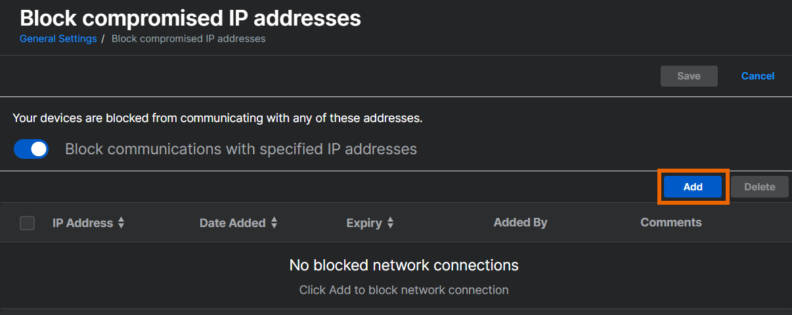Click the IP Address column header text
This screenshot has width=792, height=315.
click(82, 223)
